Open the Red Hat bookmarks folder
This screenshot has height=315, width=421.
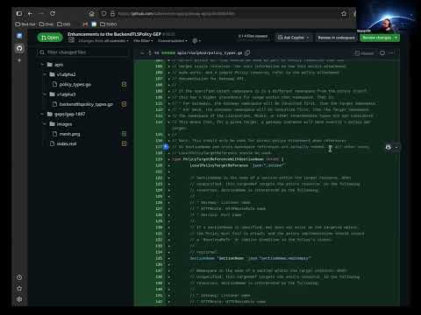[x=25, y=24]
